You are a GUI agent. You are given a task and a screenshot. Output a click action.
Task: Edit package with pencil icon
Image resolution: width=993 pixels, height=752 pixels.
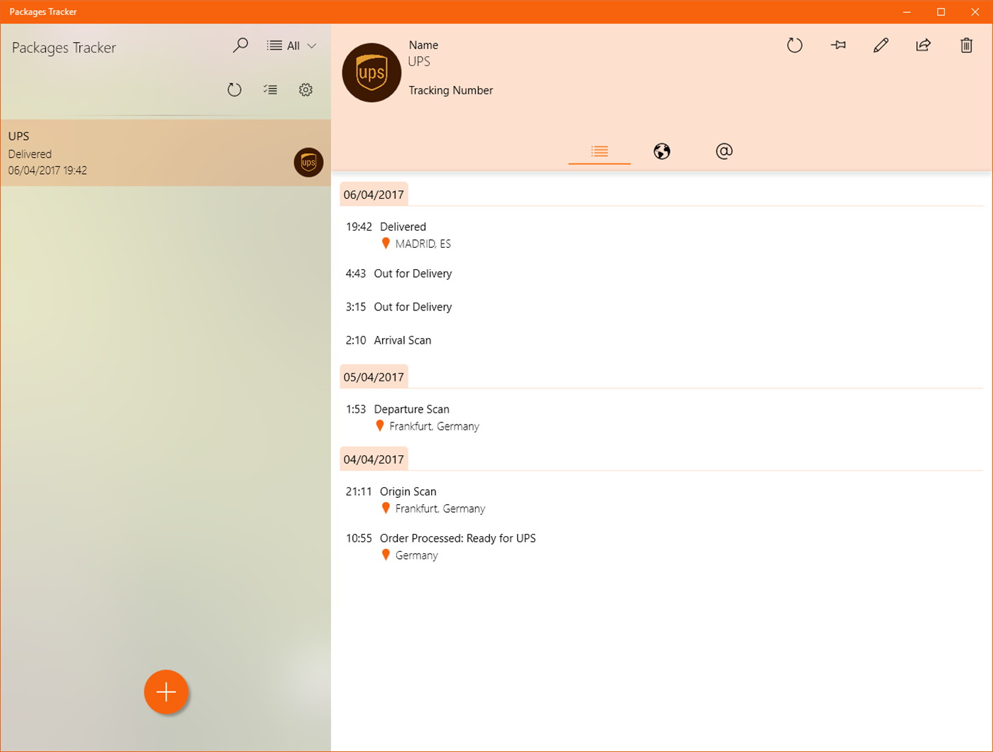click(x=881, y=45)
